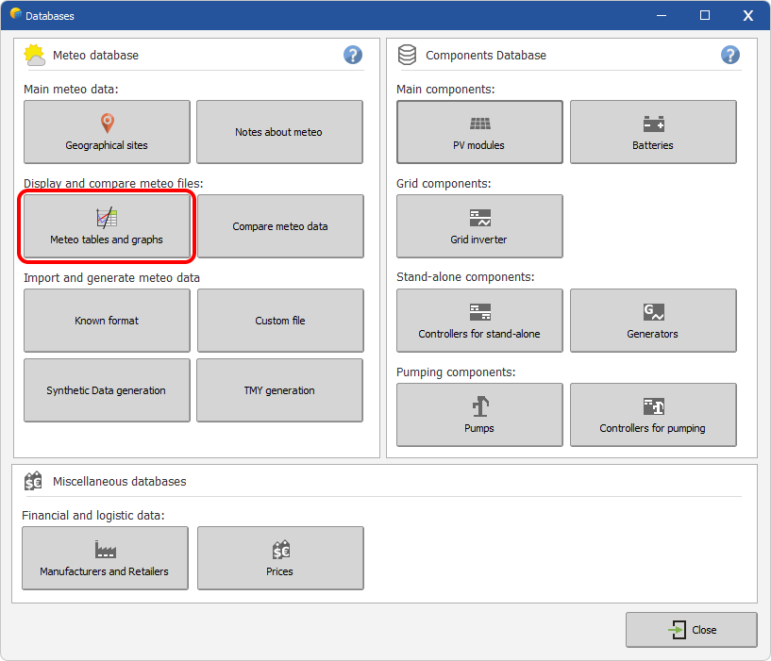Click Compare meteo data button
The width and height of the screenshot is (771, 661).
[x=280, y=226]
